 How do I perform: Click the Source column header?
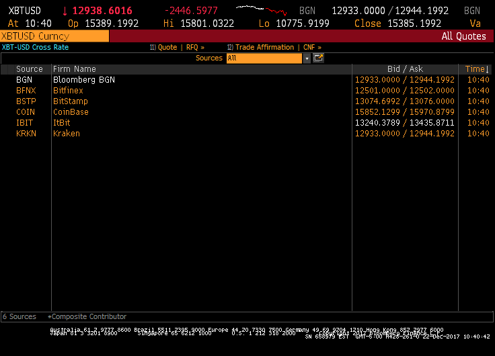click(x=30, y=69)
